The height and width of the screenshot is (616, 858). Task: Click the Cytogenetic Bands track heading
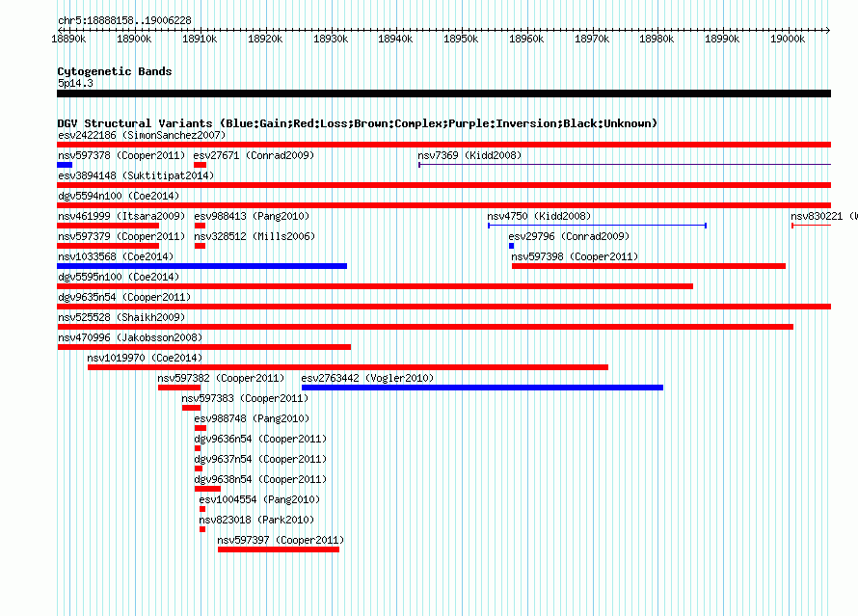point(115,71)
